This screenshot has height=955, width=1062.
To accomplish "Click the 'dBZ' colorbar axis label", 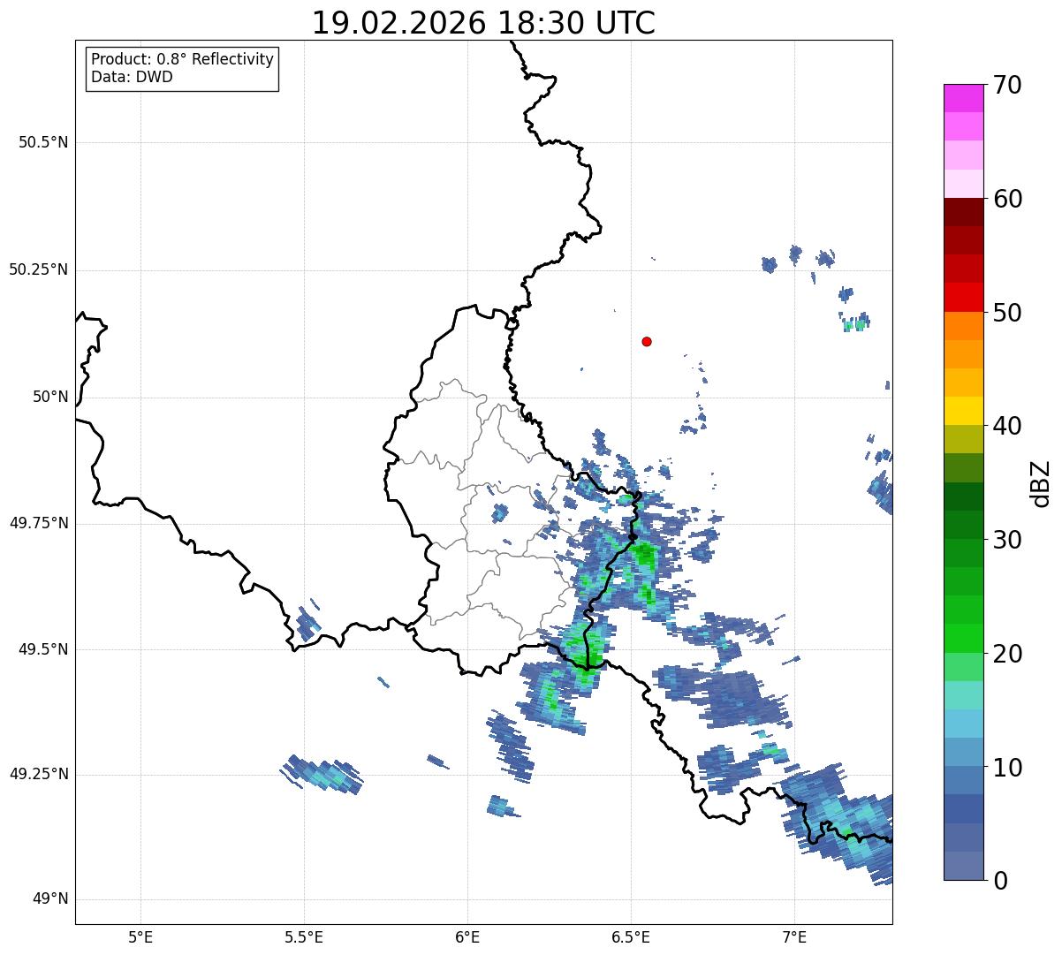I will (x=1041, y=482).
